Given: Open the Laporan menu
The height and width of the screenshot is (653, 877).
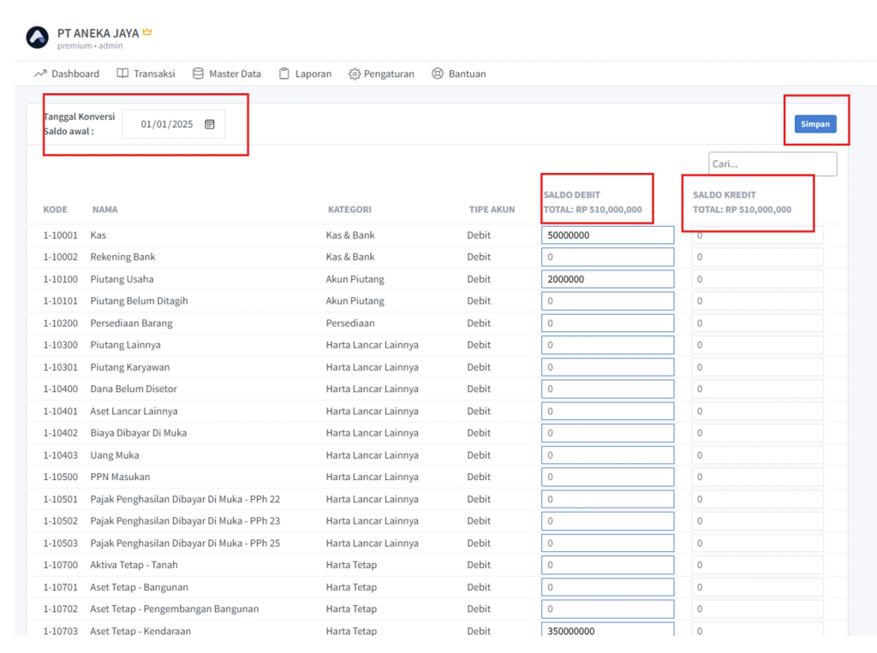Looking at the screenshot, I should (313, 74).
